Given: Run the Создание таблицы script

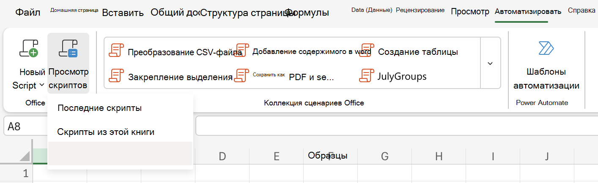Looking at the screenshot, I should point(409,52).
